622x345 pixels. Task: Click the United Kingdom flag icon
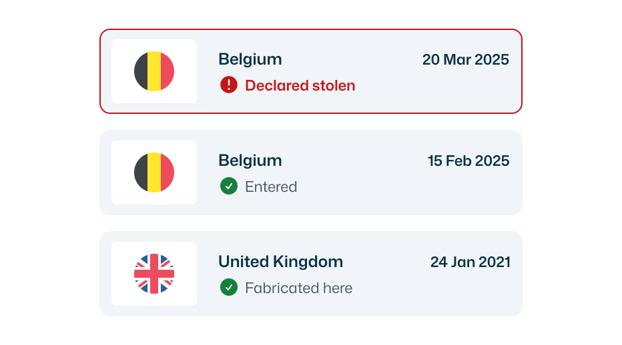tap(154, 274)
